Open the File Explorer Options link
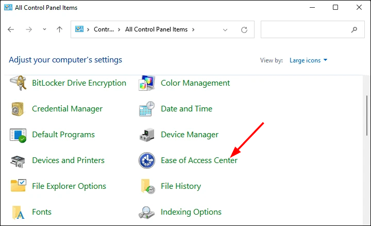Viewport: 371px width, 226px height. [x=69, y=186]
